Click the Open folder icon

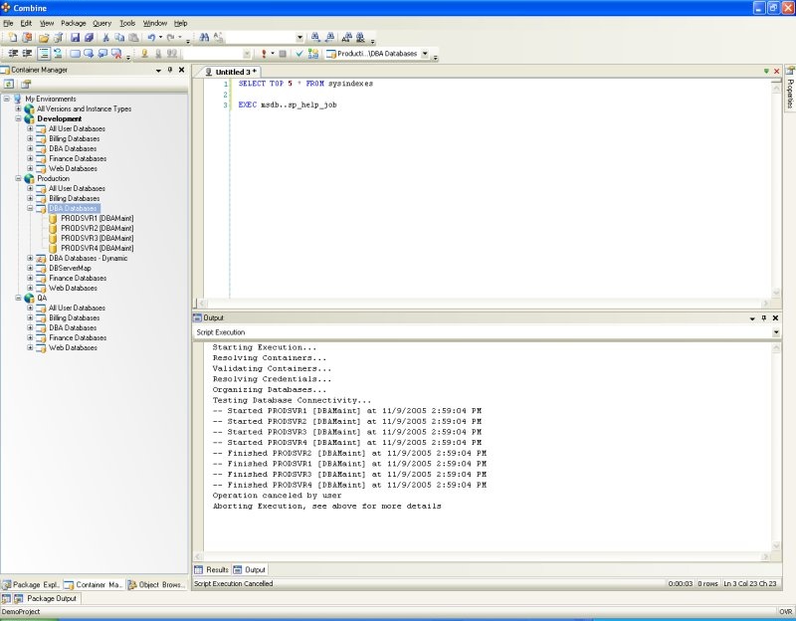coord(44,38)
